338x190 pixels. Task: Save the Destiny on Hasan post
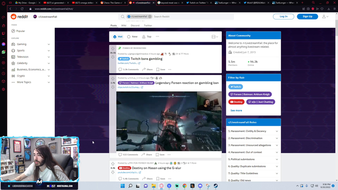click(161, 178)
